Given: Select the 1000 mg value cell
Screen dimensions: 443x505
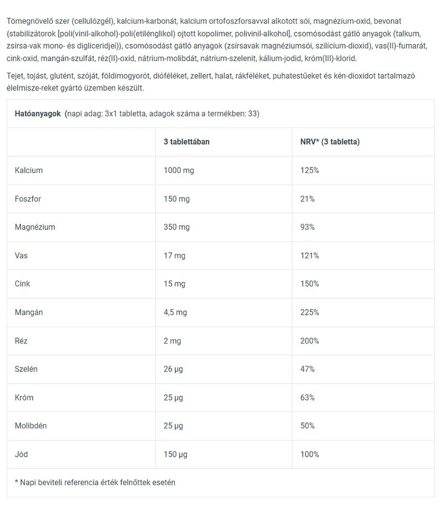Looking at the screenshot, I should pyautogui.click(x=179, y=170).
